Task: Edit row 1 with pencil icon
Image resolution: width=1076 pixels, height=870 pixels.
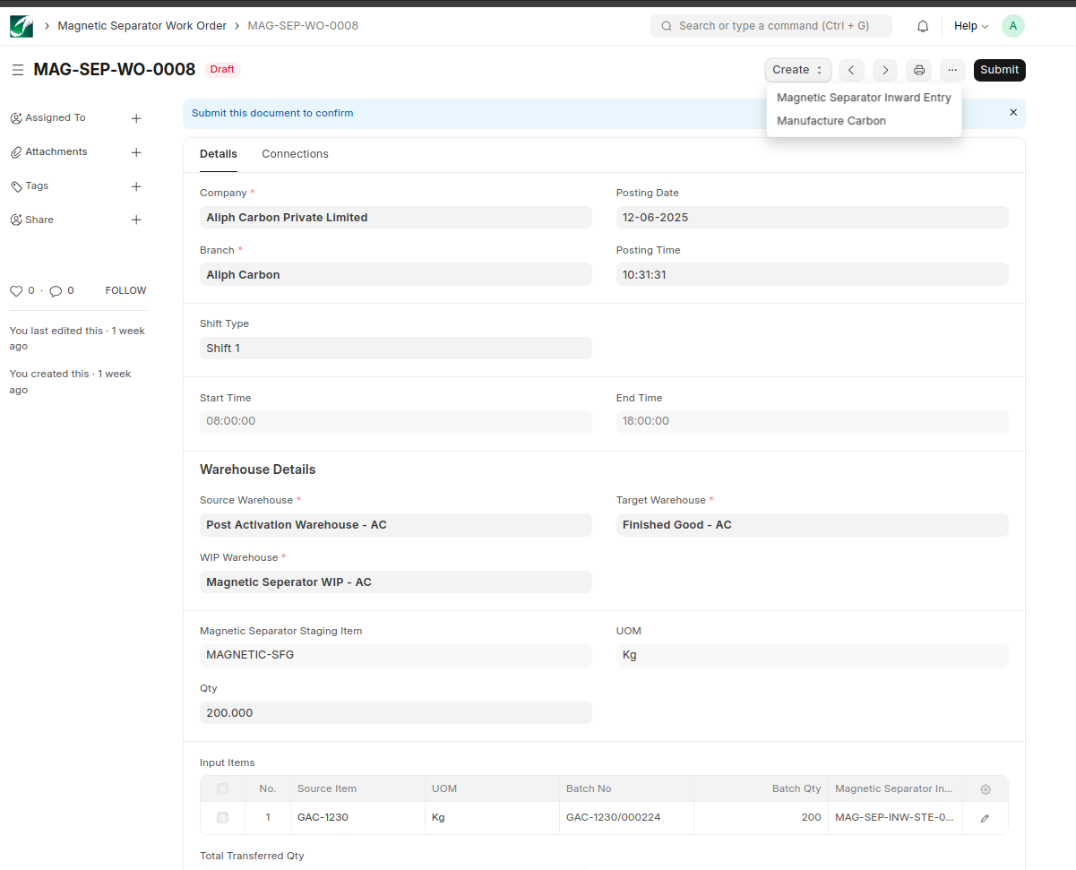Action: click(985, 818)
